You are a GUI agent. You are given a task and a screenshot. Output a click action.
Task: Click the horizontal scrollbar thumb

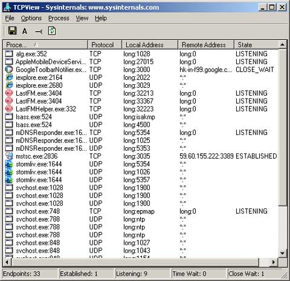[135, 262]
